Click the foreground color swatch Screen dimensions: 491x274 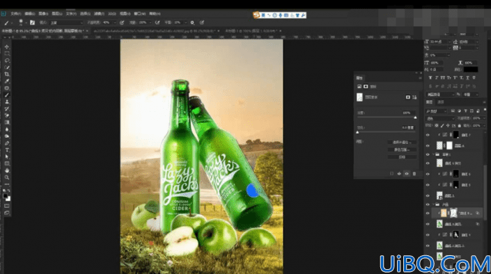pos(5,196)
